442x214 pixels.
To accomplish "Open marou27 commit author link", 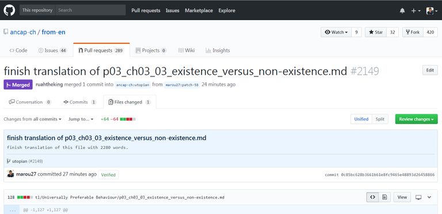I will (x=26, y=174).
